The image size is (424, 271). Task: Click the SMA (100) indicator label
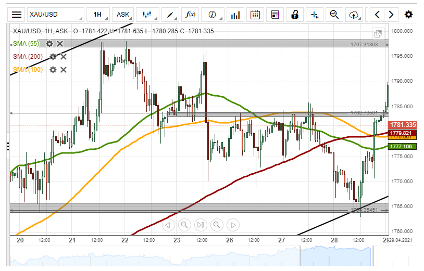pos(28,70)
